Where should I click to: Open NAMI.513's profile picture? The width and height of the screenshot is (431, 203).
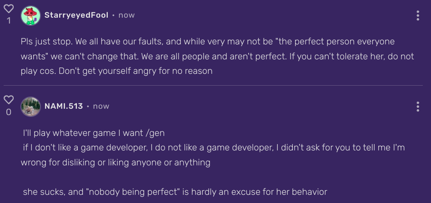pos(30,106)
